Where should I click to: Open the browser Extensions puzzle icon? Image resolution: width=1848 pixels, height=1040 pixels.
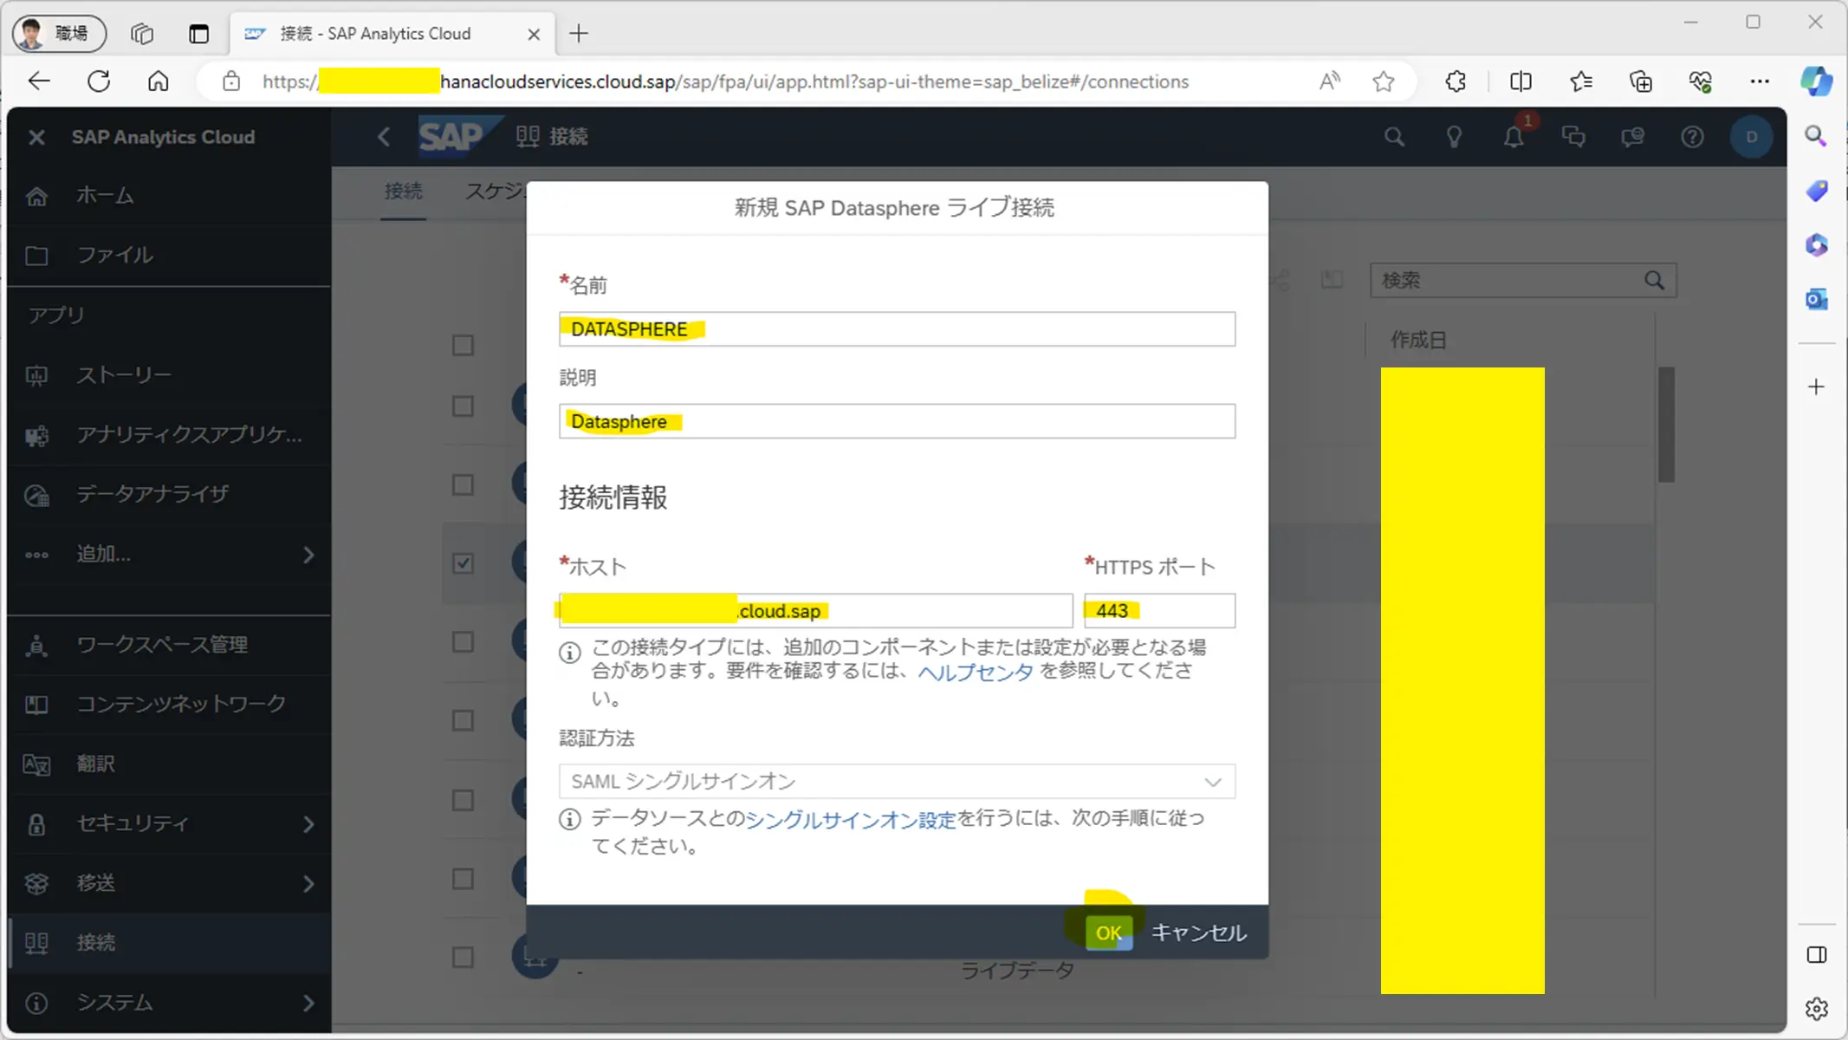1456,81
